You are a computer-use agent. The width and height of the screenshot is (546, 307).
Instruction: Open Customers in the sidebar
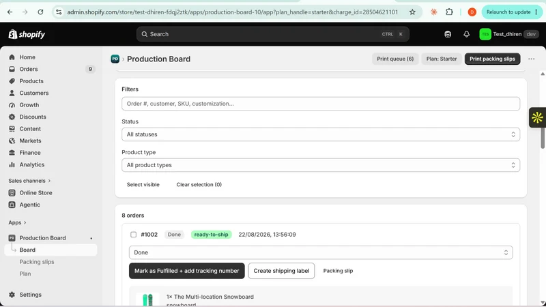(x=33, y=93)
